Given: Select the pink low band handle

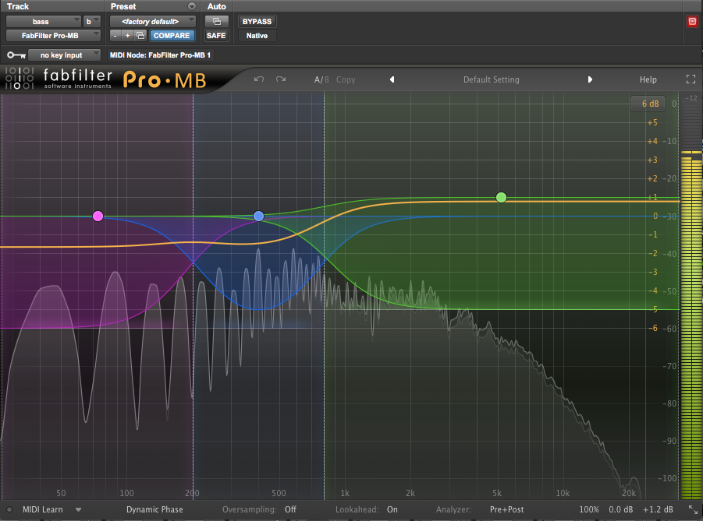Looking at the screenshot, I should coord(98,216).
